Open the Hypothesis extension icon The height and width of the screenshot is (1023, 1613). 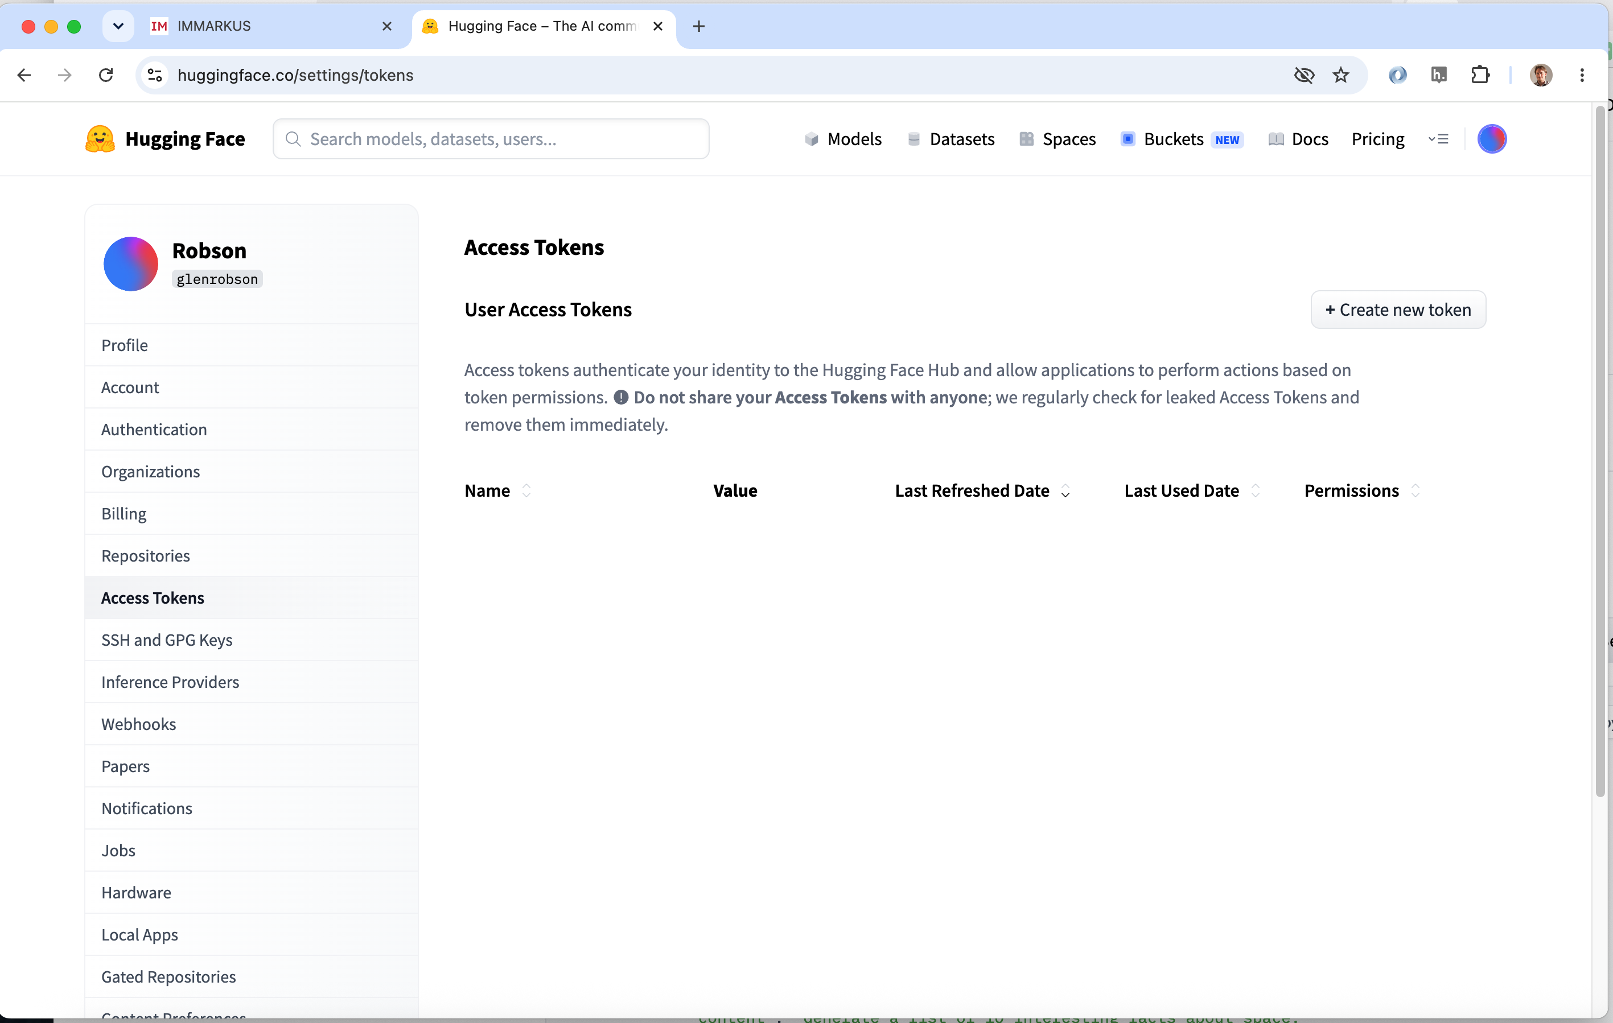click(x=1439, y=75)
